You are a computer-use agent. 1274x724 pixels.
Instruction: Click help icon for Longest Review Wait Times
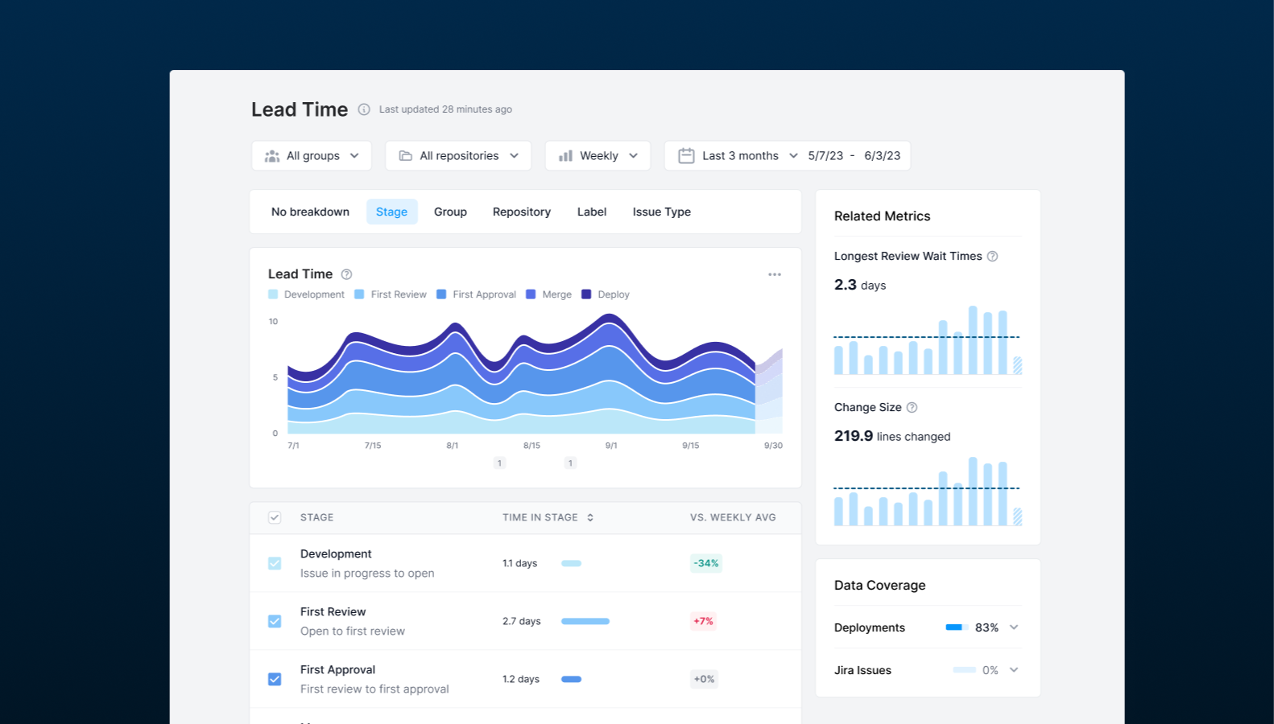pos(992,257)
